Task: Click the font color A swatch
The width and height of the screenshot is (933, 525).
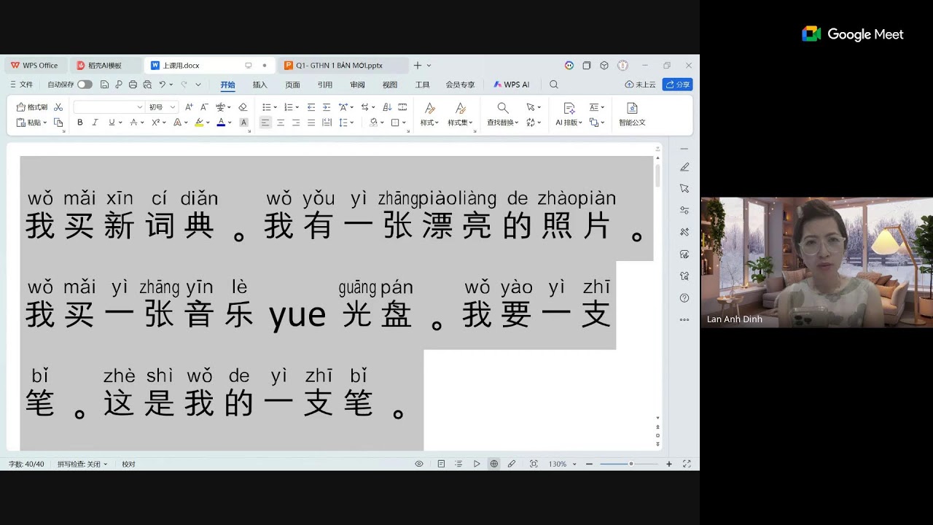Action: (221, 122)
